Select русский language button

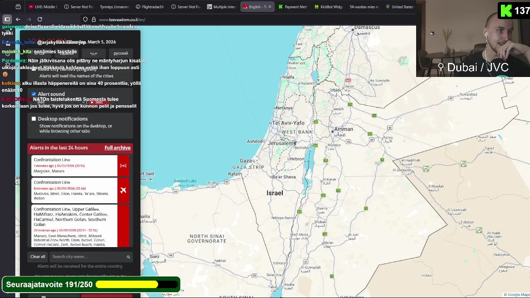(x=121, y=53)
